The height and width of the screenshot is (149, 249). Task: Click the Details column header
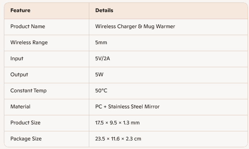click(x=104, y=11)
